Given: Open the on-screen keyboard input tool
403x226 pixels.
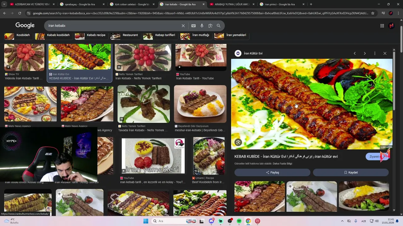Looking at the screenshot, I should coord(193,26).
